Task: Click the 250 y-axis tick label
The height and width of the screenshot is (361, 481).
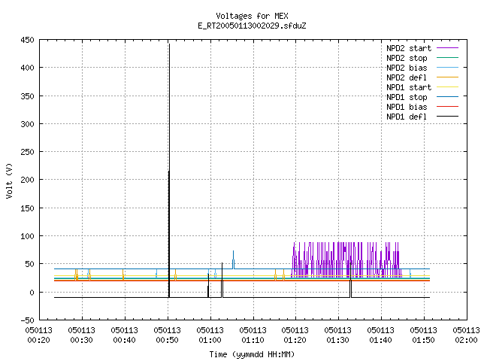Action: click(27, 152)
